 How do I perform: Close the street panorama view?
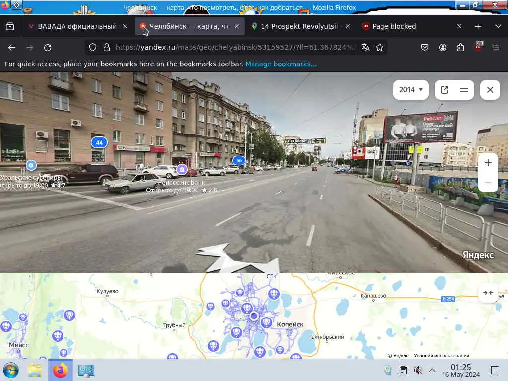point(490,90)
